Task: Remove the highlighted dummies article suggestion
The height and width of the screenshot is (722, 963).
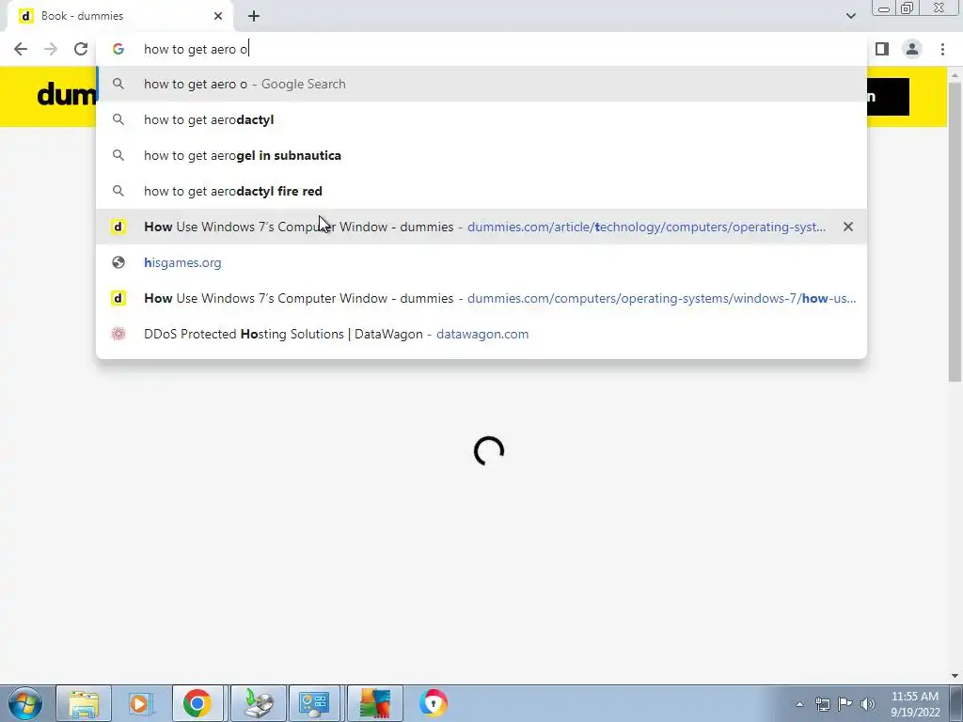Action: [848, 227]
